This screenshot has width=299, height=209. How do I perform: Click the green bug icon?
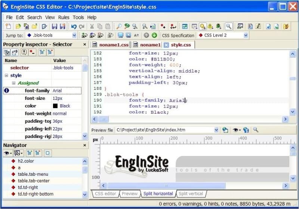click(x=218, y=26)
